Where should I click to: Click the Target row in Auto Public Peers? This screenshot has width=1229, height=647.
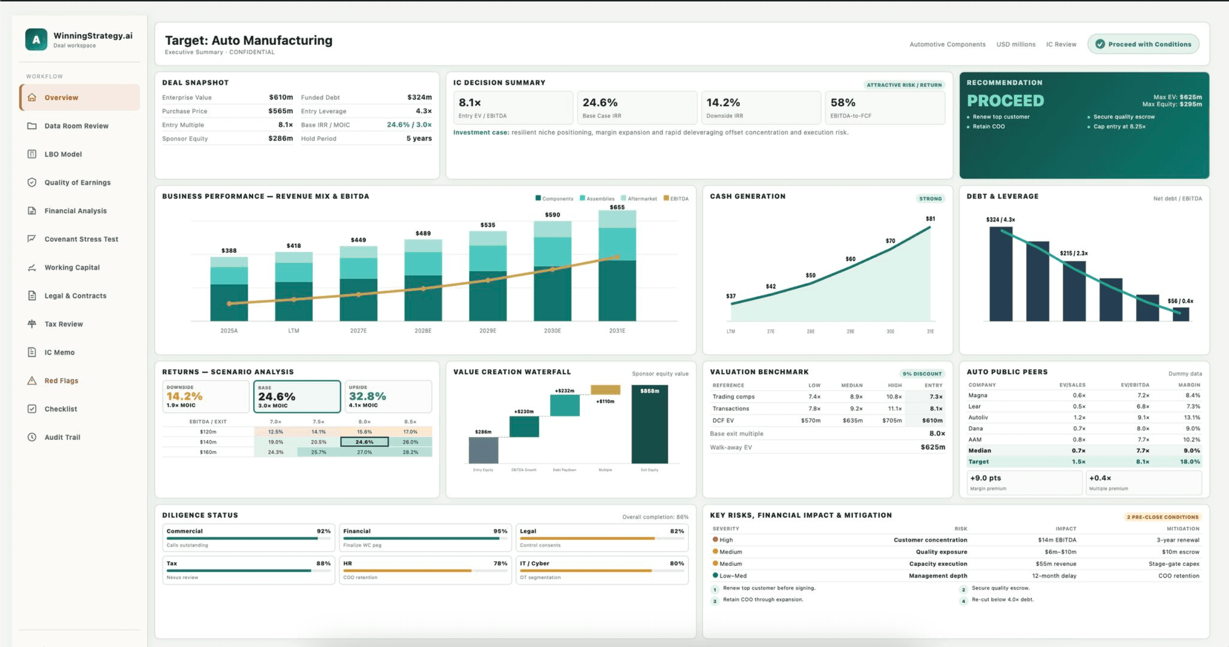tap(1084, 461)
